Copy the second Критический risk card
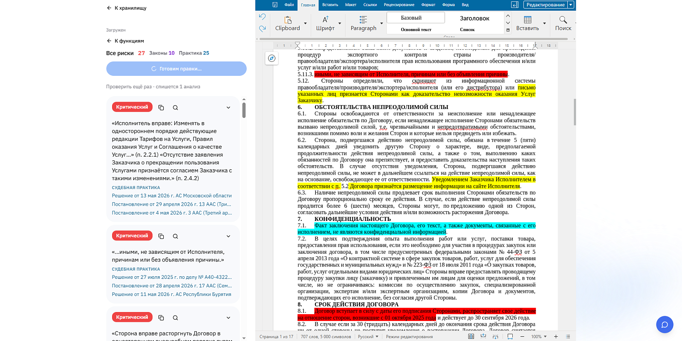The image size is (682, 341). click(161, 236)
